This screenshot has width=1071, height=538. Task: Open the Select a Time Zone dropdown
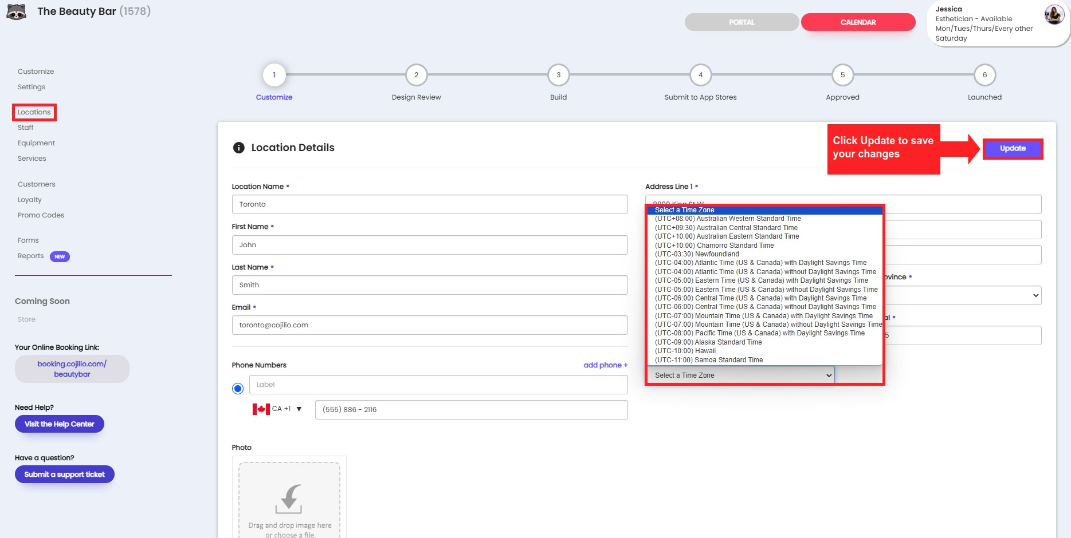741,375
